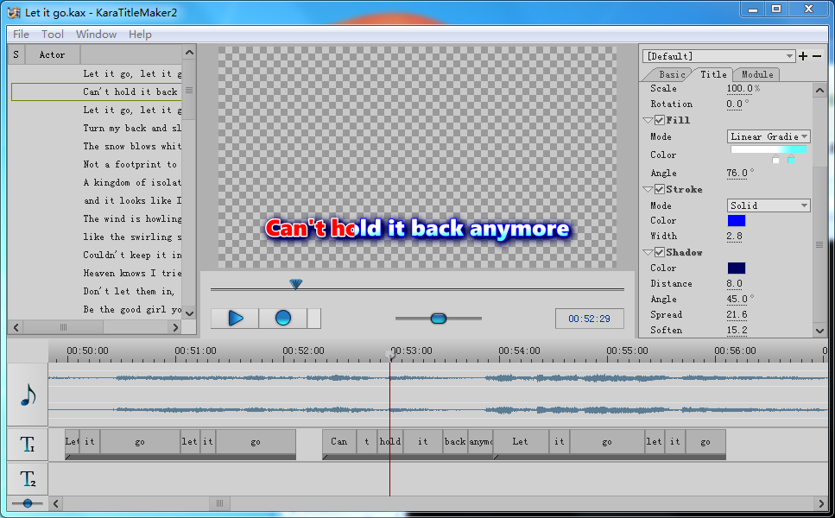Viewport: 835px width, 518px height.
Task: Switch to the Module tab
Action: click(x=756, y=74)
